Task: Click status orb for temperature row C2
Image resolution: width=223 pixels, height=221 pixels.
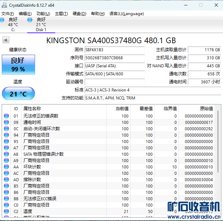Action: (x=6, y=211)
